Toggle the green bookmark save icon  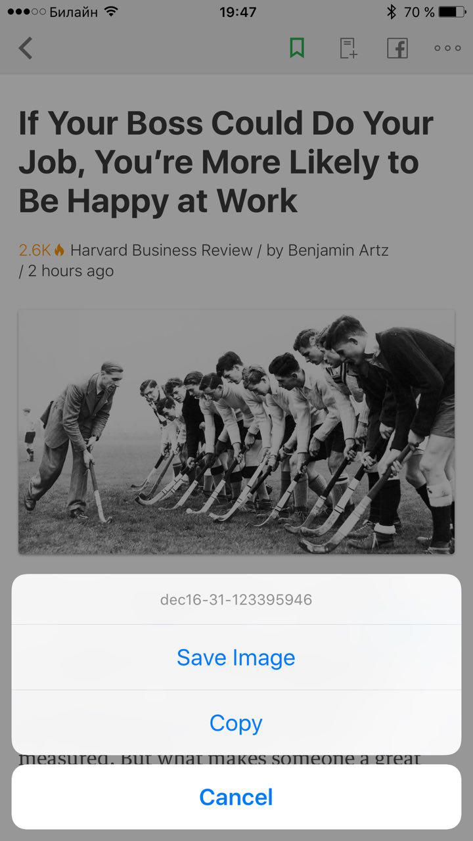pos(297,48)
